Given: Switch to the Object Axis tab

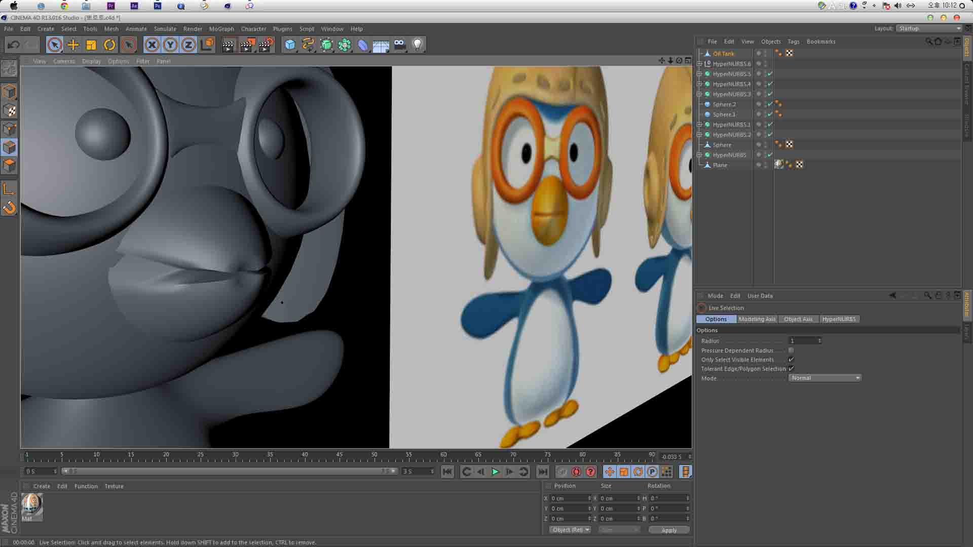Looking at the screenshot, I should tap(798, 319).
